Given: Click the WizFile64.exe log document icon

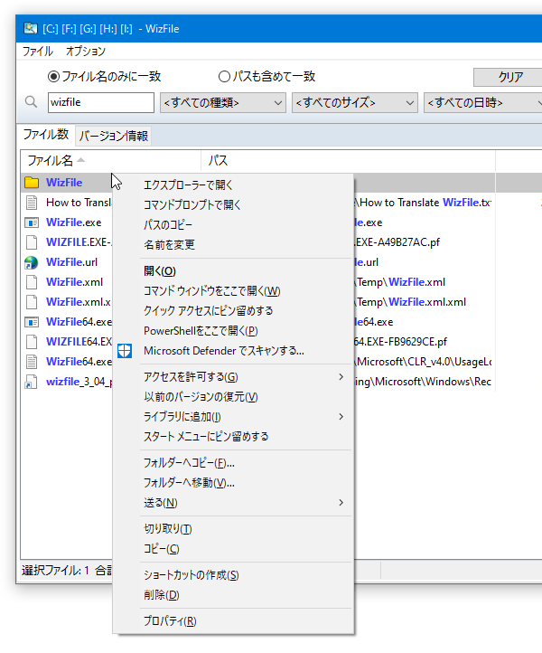Looking at the screenshot, I should (32, 362).
